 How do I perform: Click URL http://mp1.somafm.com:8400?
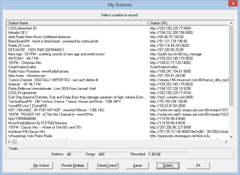click(x=171, y=97)
